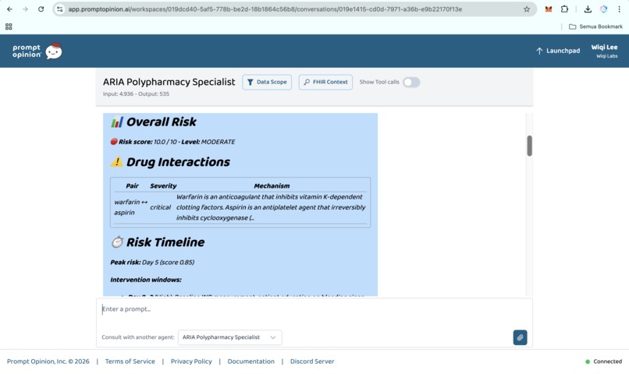Click the Peak risk Day 5 line
Image resolution: width=629 pixels, height=374 pixels.
[x=152, y=263]
